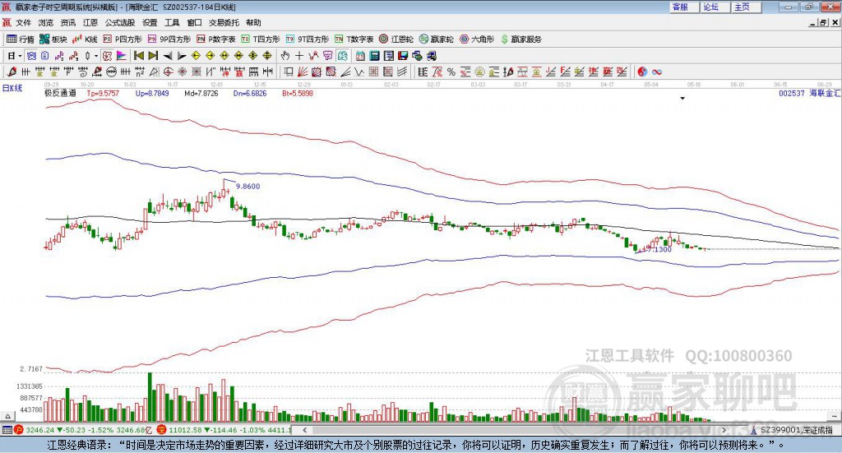This screenshot has width=842, height=453.
Task: Open 赢家服务 service with dollar icon
Action: [x=521, y=39]
